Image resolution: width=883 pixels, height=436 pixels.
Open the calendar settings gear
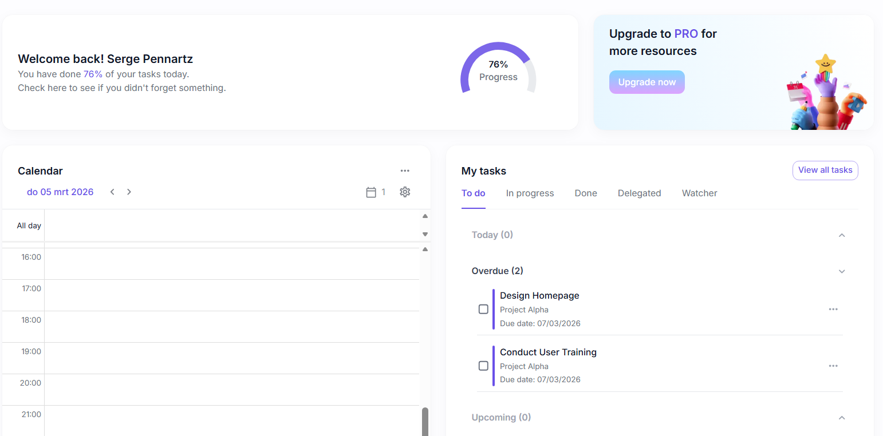405,192
